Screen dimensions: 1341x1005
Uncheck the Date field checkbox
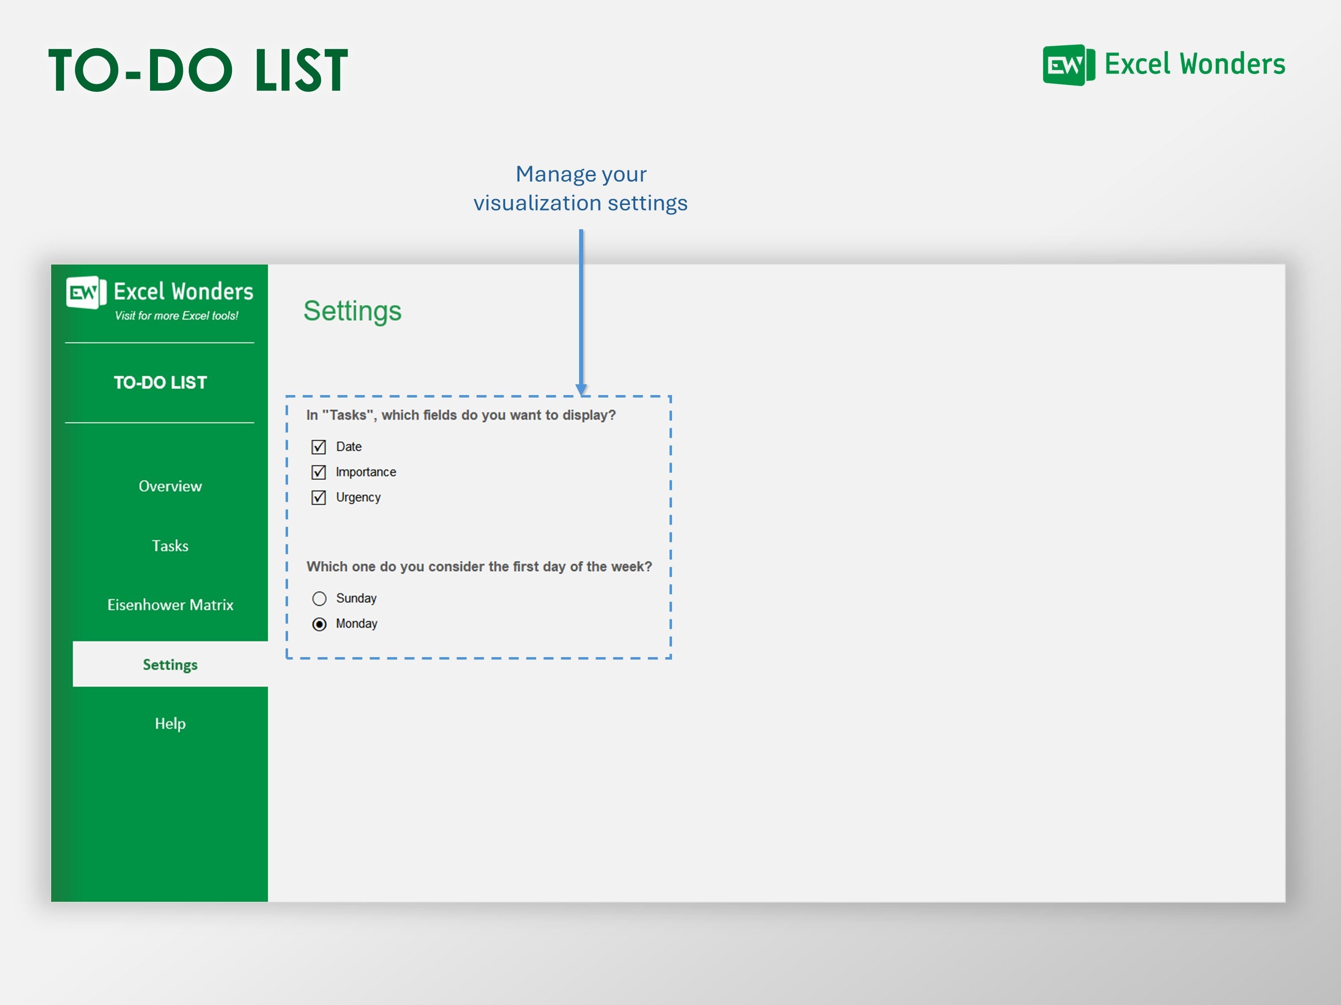[x=318, y=447]
